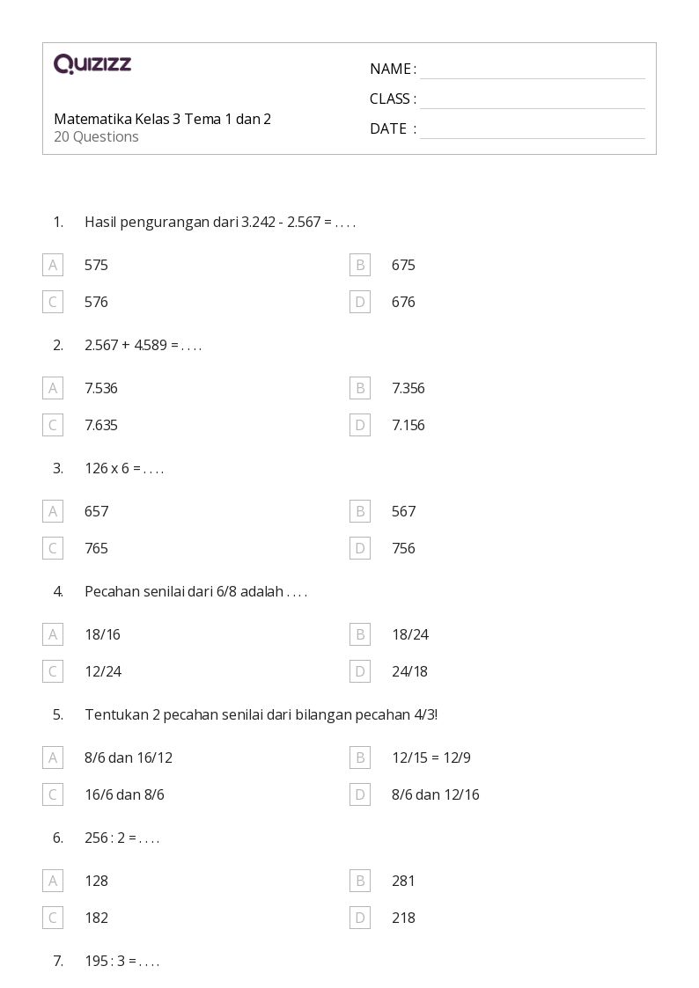Select answer box A for question 1

pos(53,265)
